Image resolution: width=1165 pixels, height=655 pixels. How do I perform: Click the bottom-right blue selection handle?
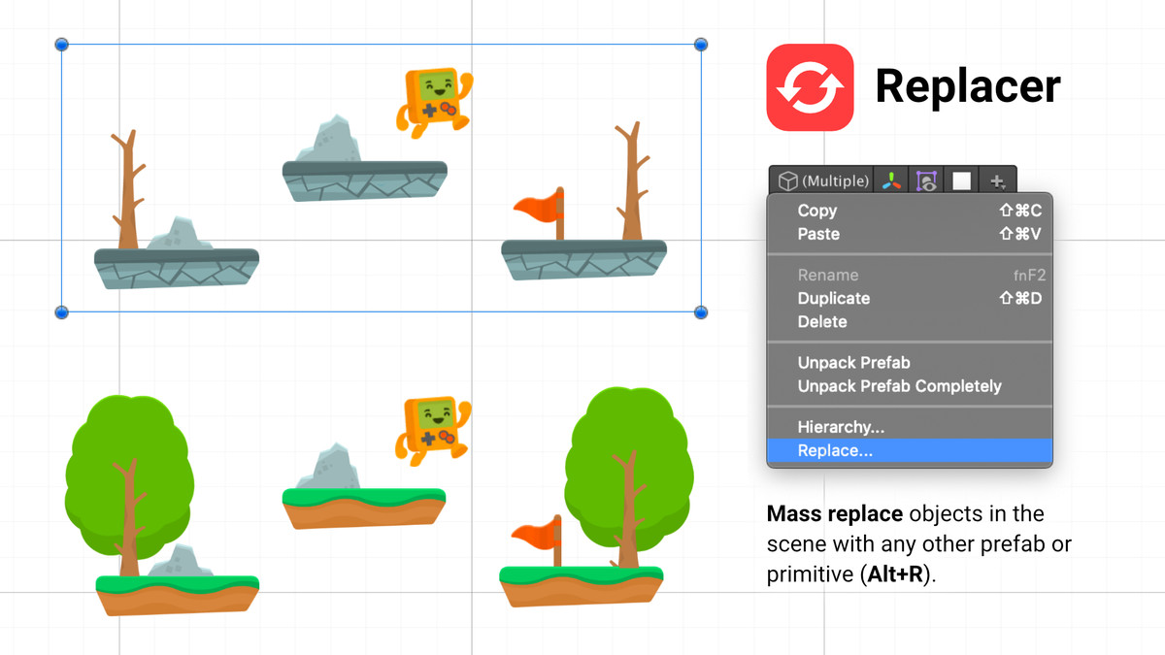(701, 312)
